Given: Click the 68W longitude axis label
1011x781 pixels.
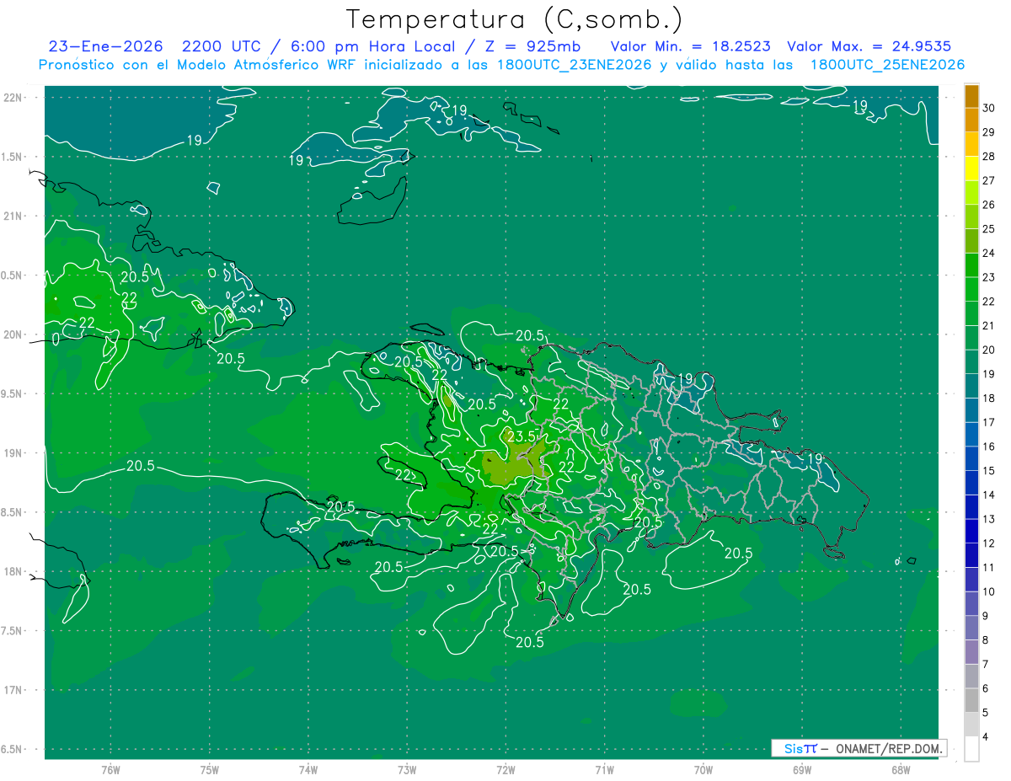Looking at the screenshot, I should coord(900,769).
